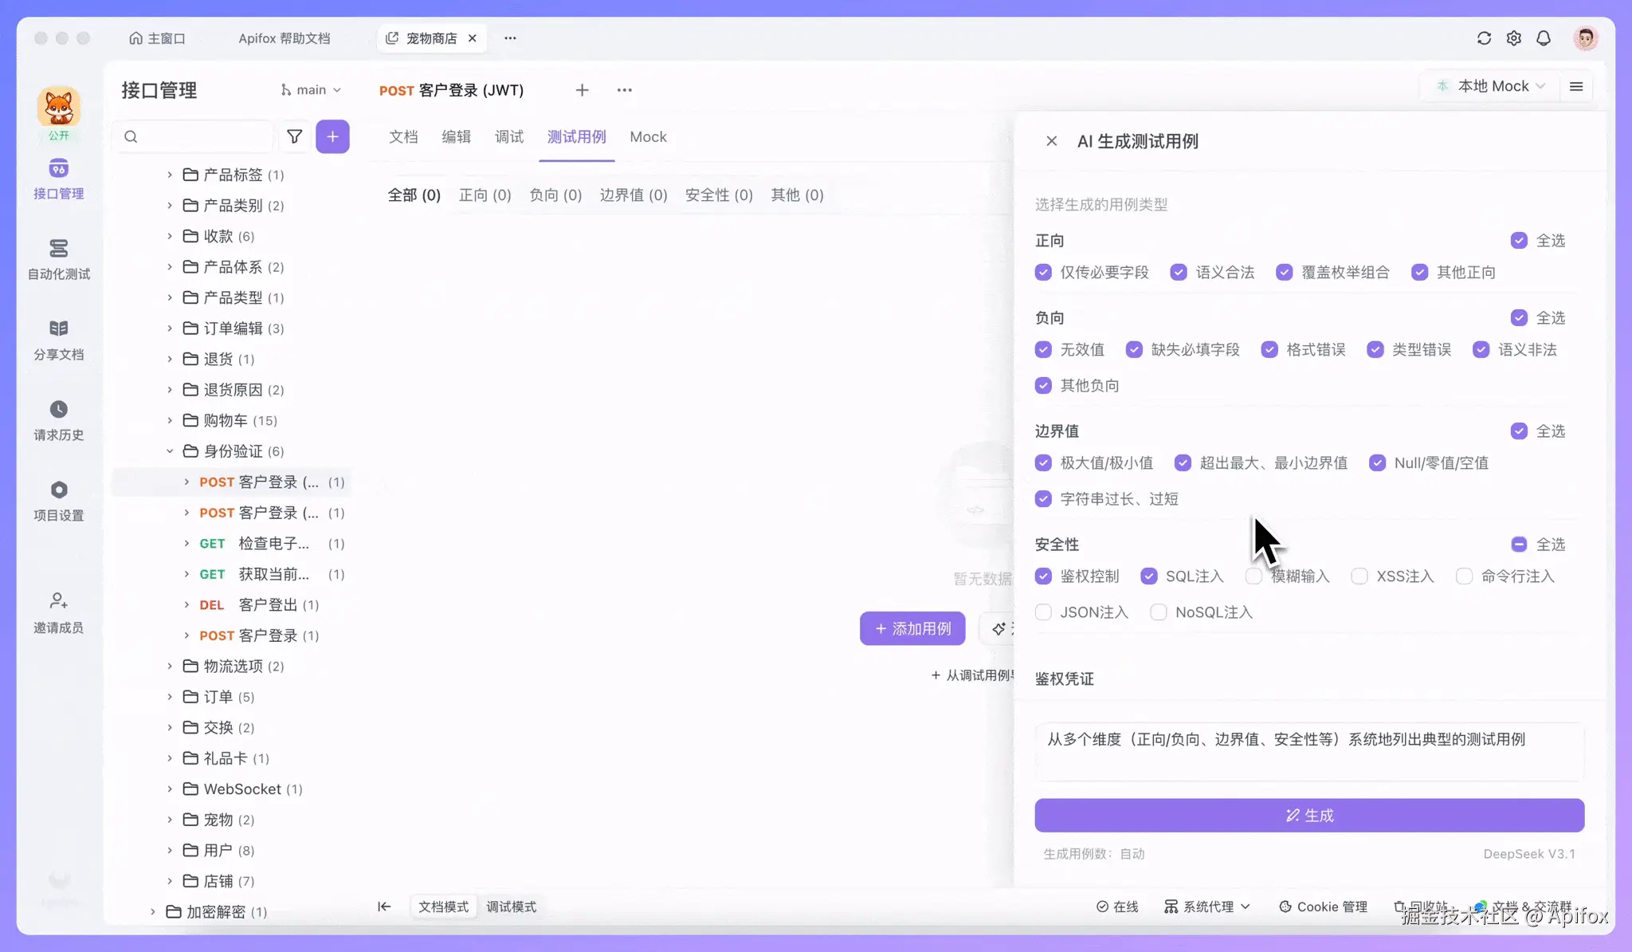Toggle 全选 for 安全性 category
1632x952 pixels.
click(x=1519, y=545)
